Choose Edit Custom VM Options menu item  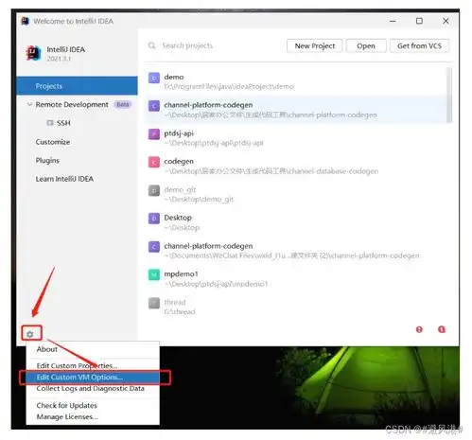[93, 378]
